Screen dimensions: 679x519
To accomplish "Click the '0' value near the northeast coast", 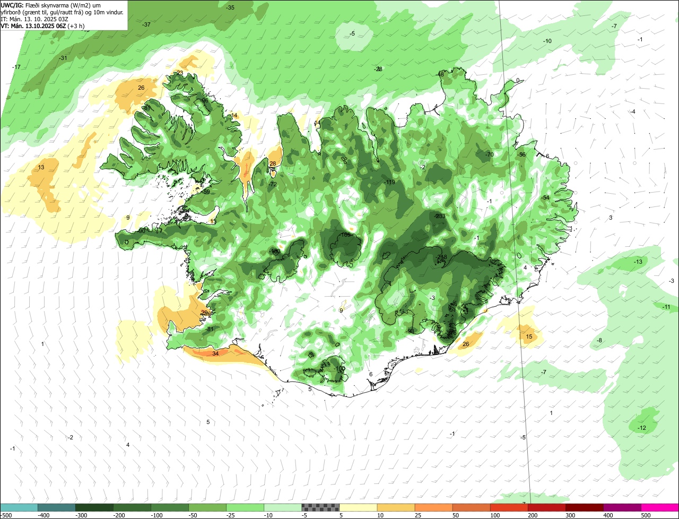I will coord(518,81).
